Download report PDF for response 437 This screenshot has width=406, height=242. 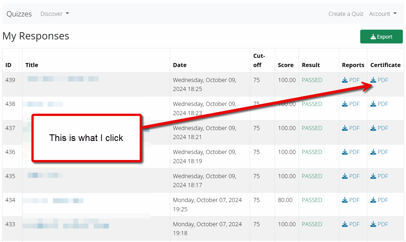pyautogui.click(x=351, y=128)
